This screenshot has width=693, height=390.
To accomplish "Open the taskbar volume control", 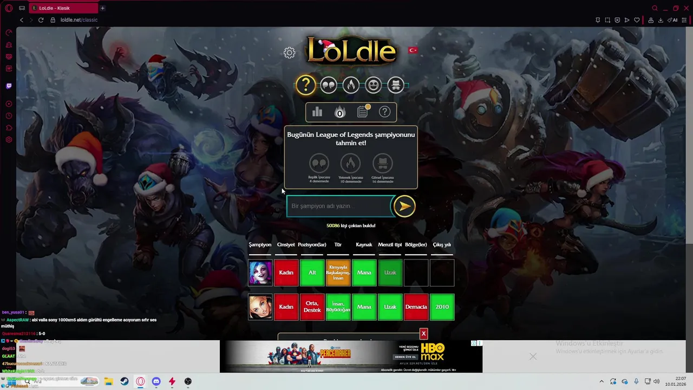I will click(657, 381).
